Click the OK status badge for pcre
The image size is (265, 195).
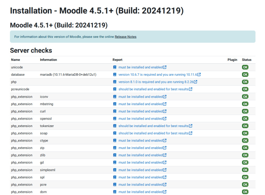[x=245, y=184]
